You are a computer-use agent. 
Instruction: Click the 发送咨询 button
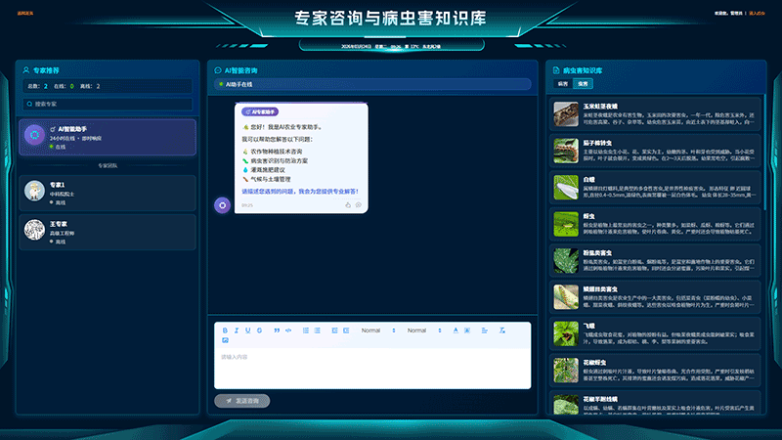pos(242,401)
